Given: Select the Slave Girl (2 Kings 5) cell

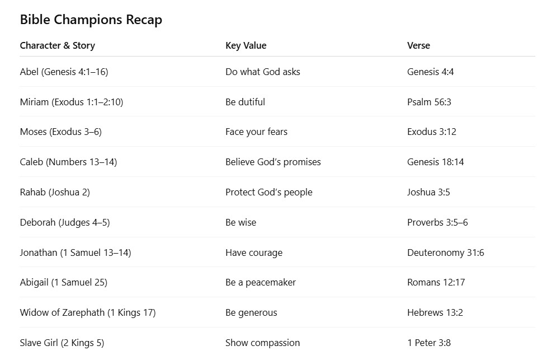Looking at the screenshot, I should [62, 343].
